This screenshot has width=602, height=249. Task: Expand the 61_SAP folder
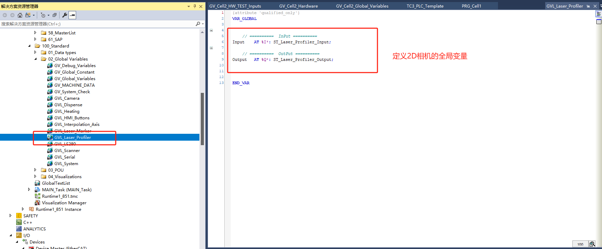(x=35, y=39)
